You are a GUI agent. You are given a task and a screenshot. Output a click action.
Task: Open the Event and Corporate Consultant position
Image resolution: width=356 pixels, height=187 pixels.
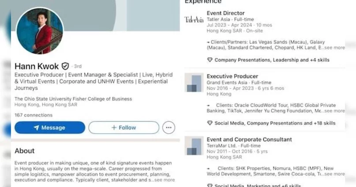pos(249,139)
